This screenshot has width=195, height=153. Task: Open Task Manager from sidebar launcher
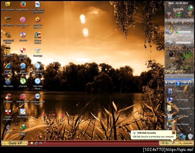[x=178, y=124]
